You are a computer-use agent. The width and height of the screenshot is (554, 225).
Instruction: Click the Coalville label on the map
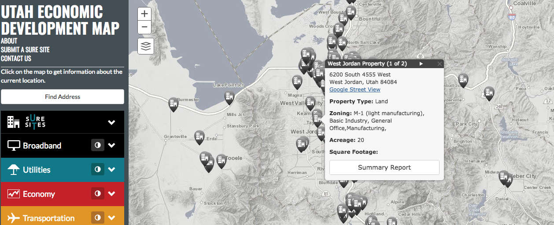(524, 3)
